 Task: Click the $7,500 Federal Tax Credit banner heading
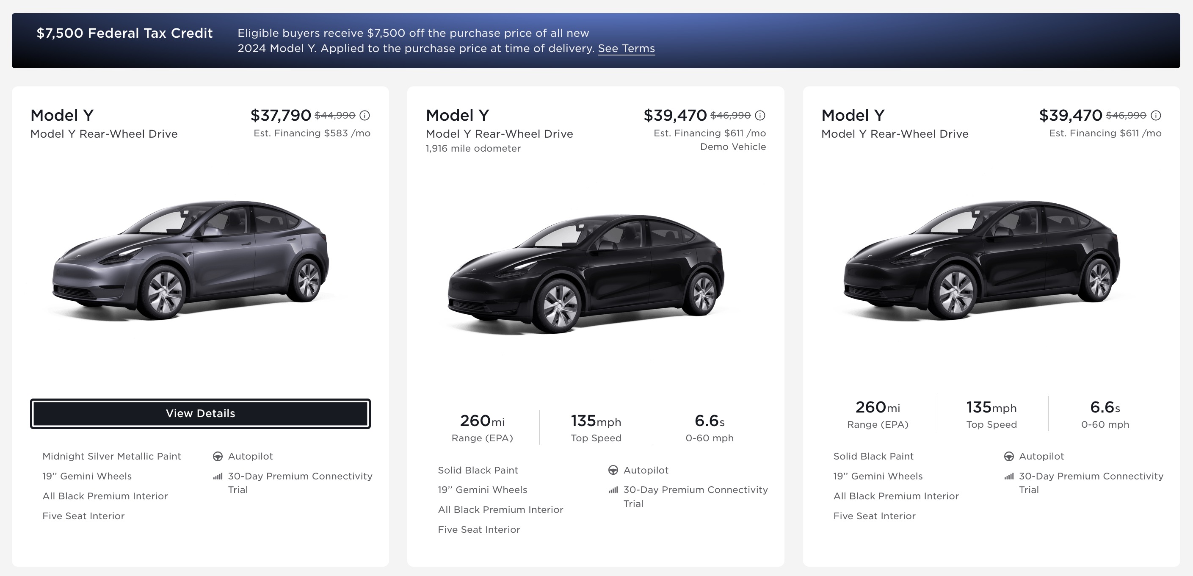(125, 33)
